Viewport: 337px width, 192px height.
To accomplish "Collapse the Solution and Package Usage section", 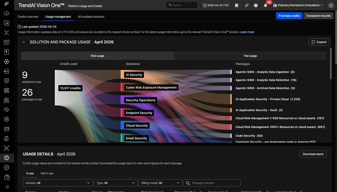I will [x=24, y=42].
